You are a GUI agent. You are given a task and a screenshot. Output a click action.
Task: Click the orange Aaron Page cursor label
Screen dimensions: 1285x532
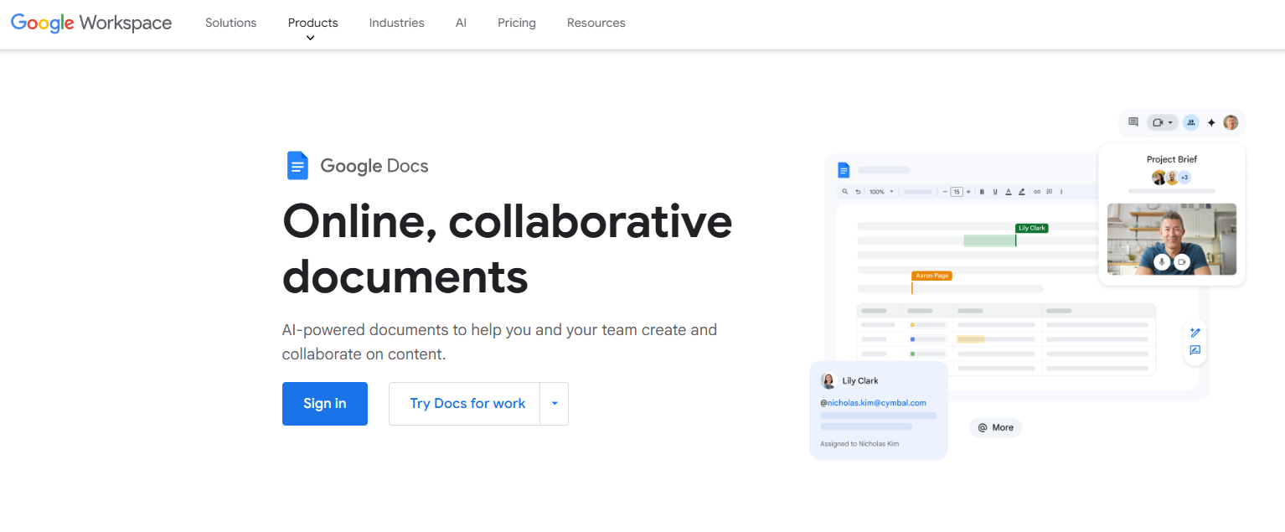coord(931,276)
